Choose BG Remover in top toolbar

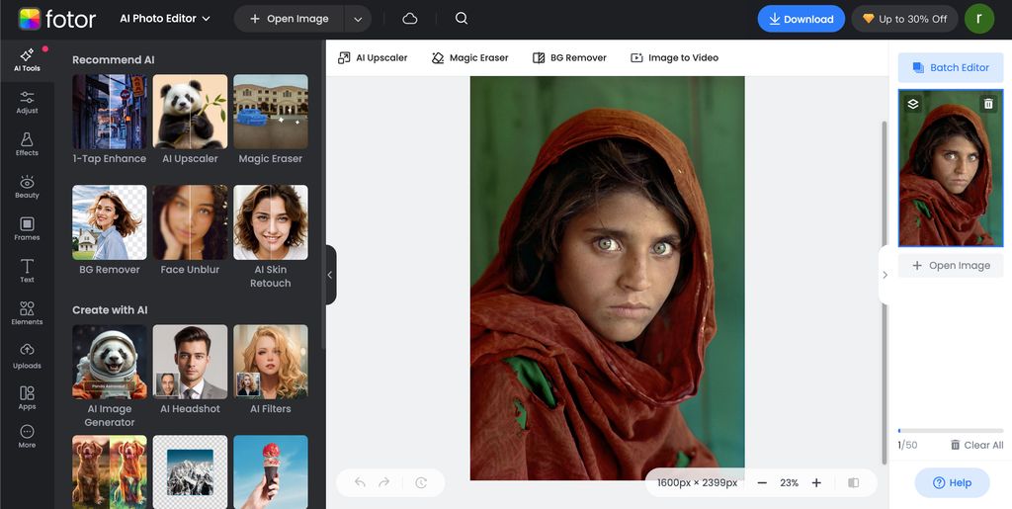pos(569,57)
